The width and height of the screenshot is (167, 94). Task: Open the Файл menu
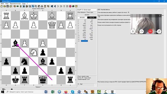pyautogui.click(x=2, y=3)
